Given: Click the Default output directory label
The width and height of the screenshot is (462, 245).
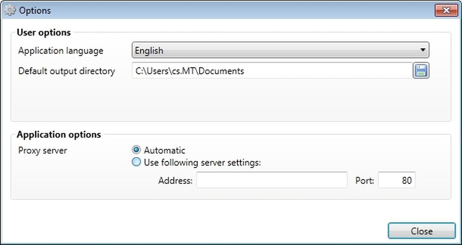Looking at the screenshot, I should point(66,71).
